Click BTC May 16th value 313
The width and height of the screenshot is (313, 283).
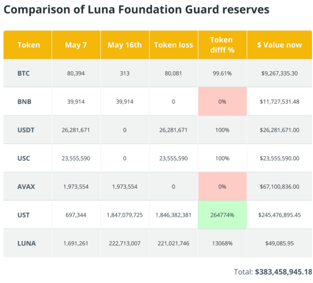point(124,73)
